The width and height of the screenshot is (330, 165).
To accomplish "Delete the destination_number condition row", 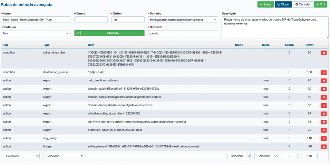I will click(324, 72).
